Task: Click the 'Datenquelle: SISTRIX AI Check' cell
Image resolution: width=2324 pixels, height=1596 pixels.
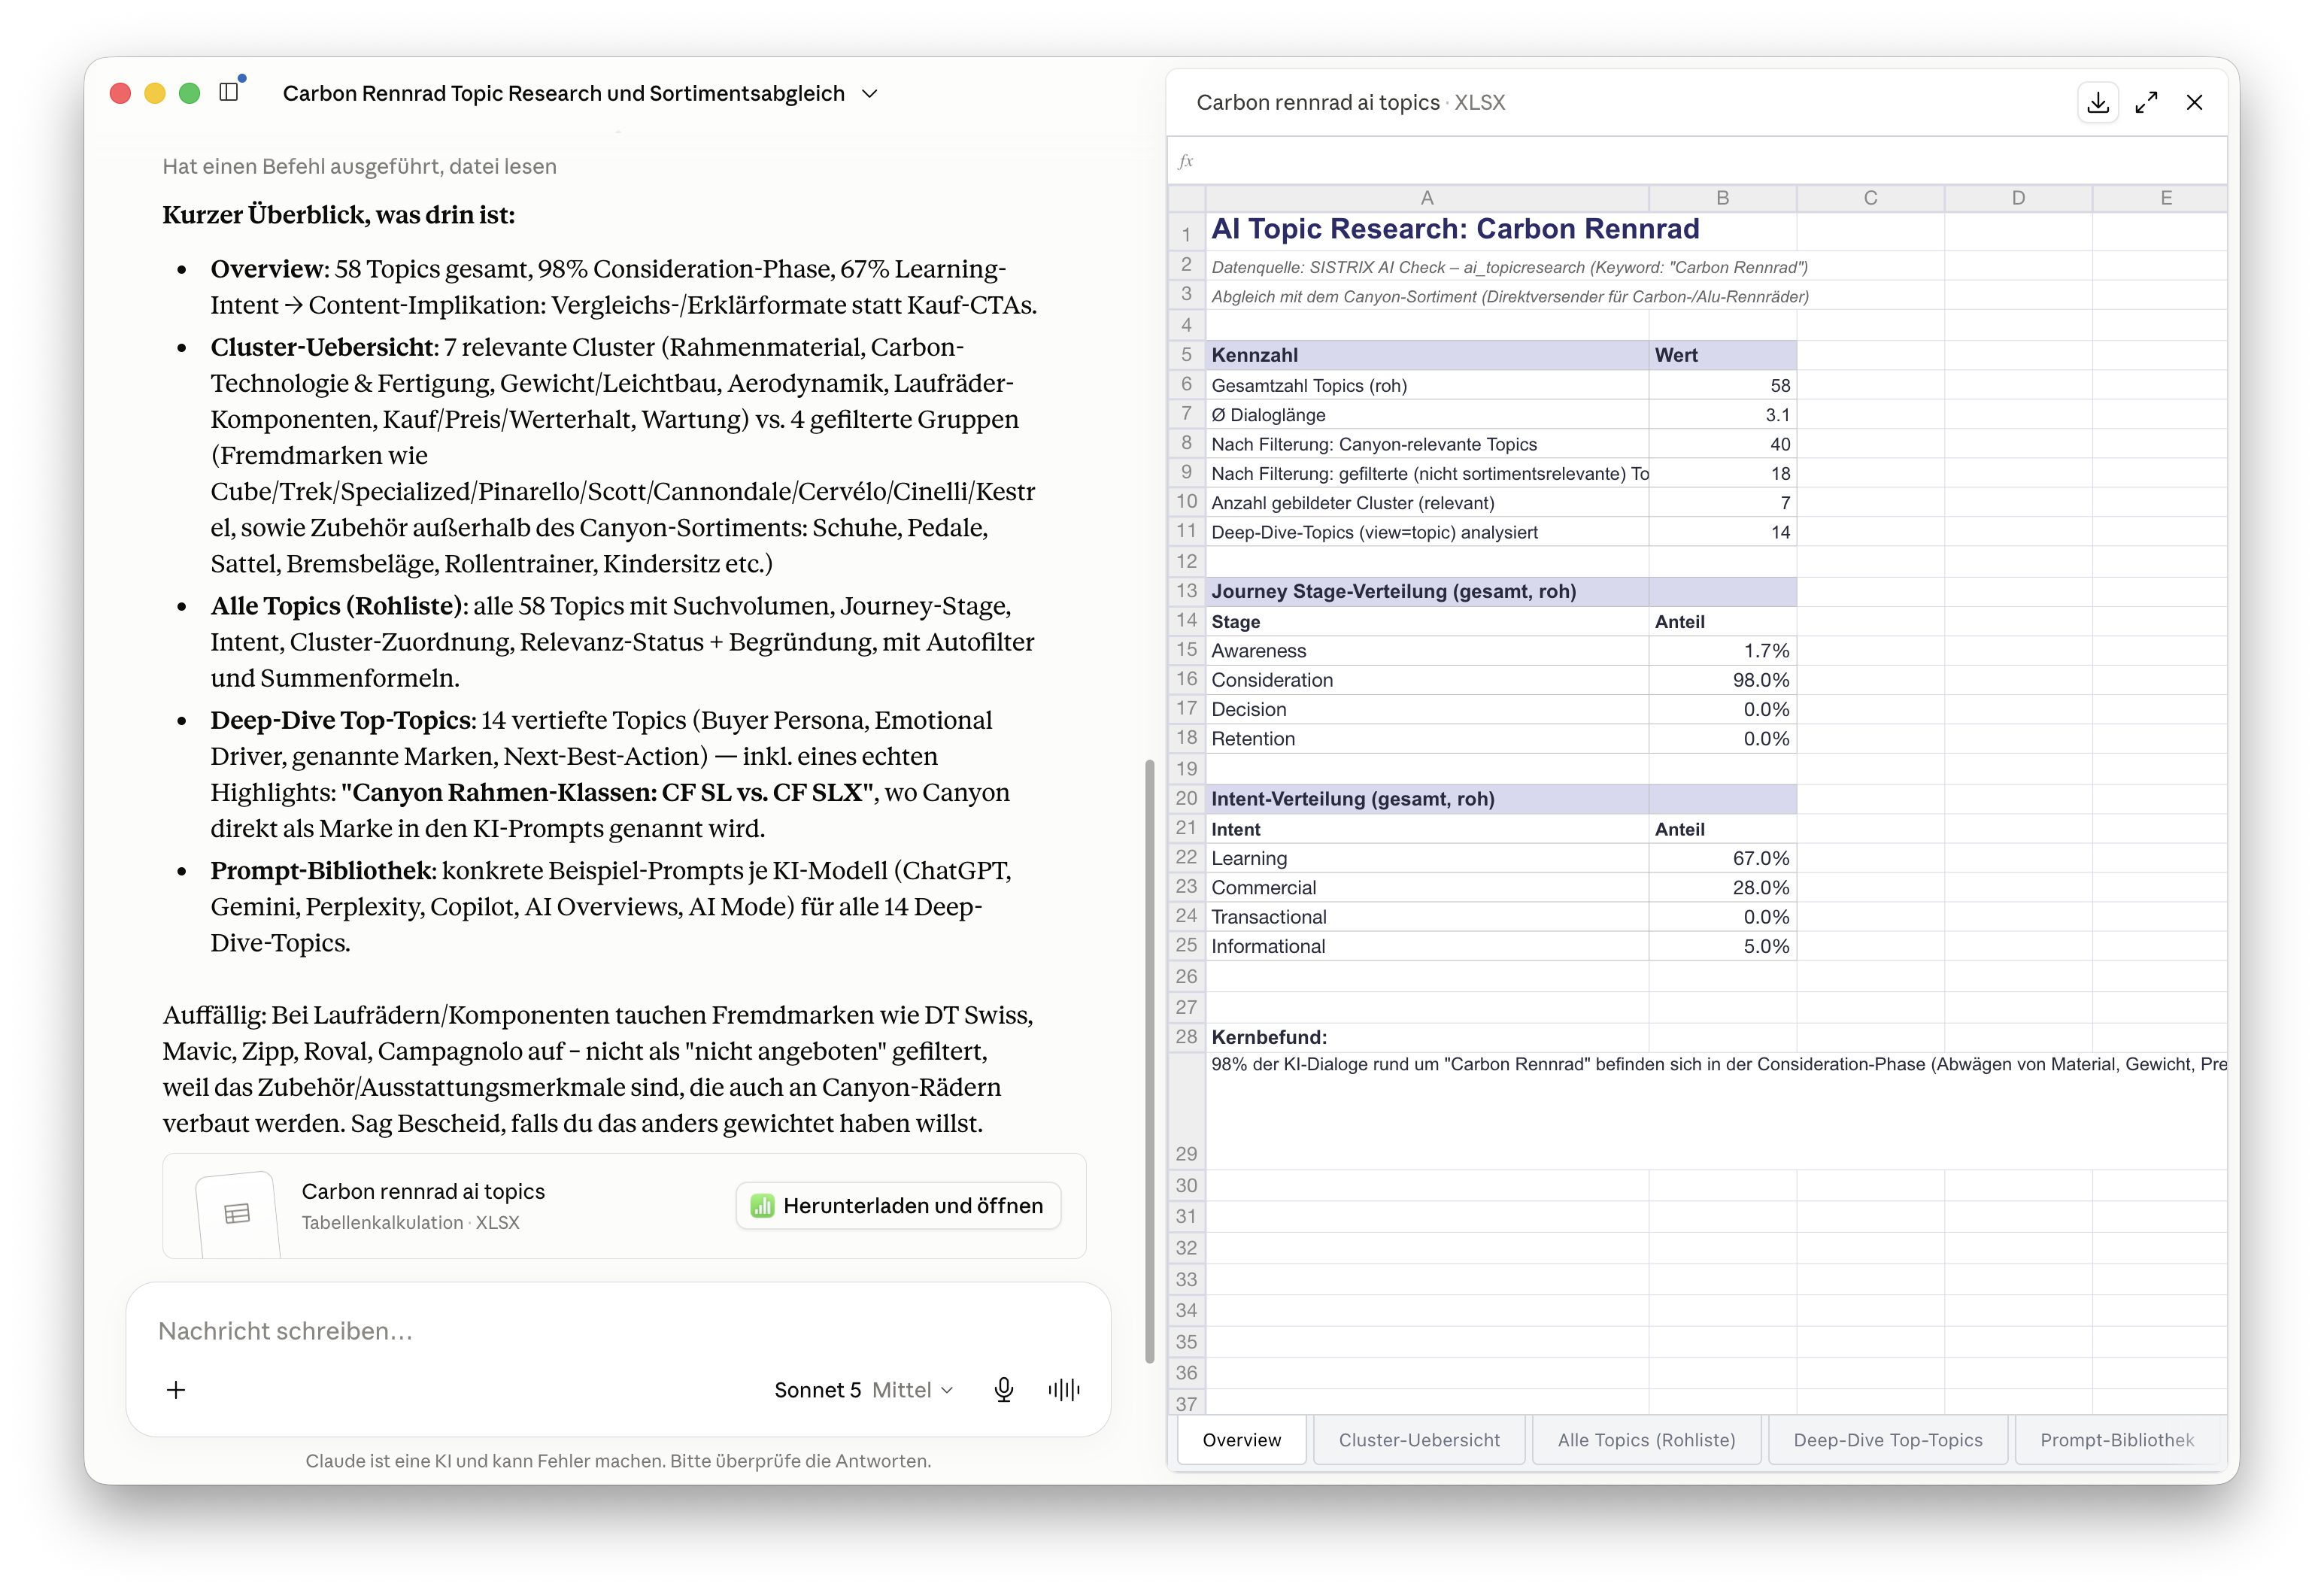Action: [1509, 267]
